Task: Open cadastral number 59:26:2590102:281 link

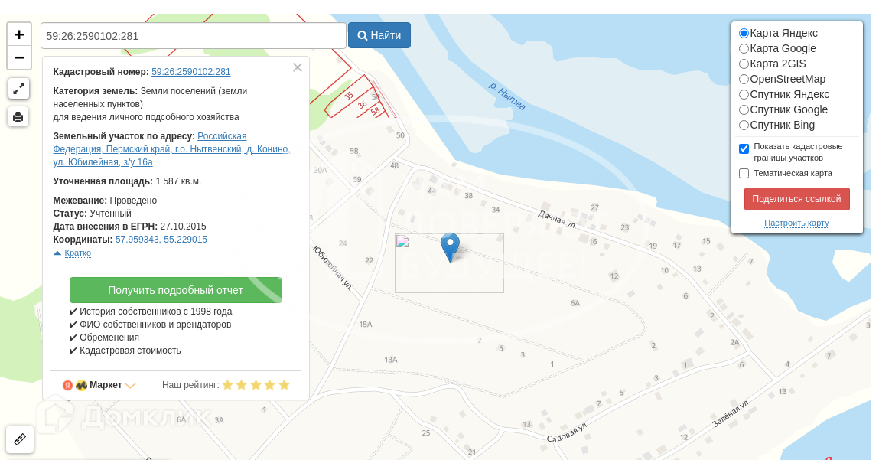Action: pyautogui.click(x=190, y=72)
